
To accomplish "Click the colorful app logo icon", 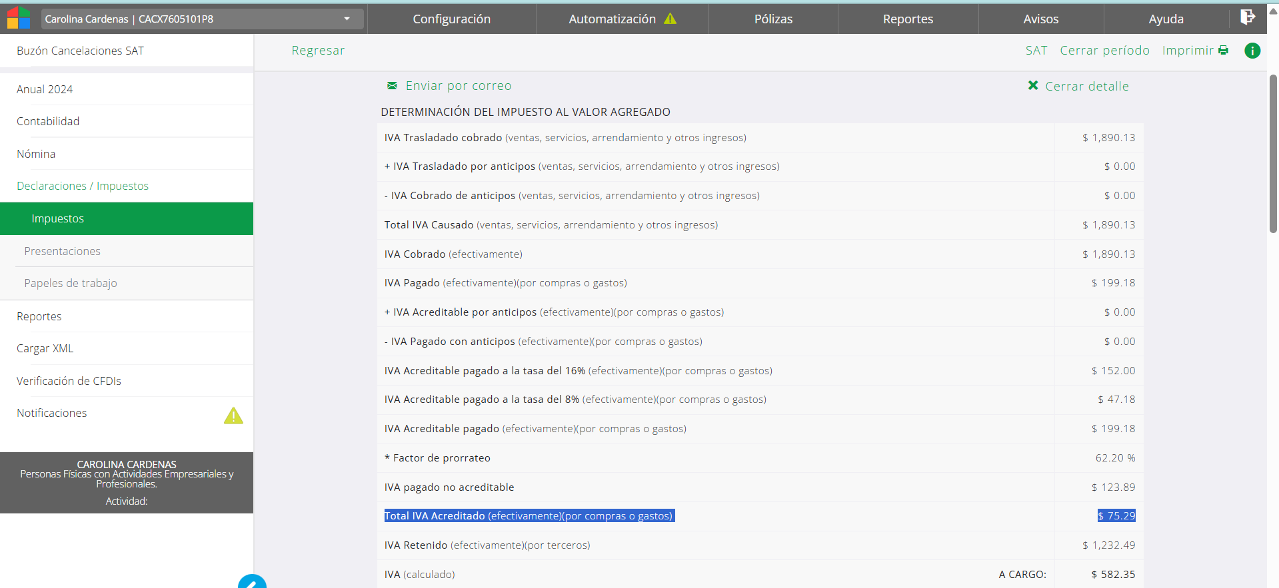I will point(19,18).
